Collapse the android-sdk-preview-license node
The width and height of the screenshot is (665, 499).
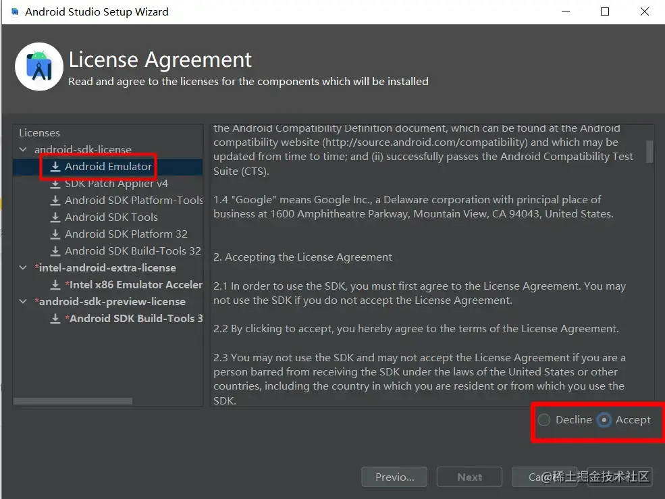(x=24, y=302)
